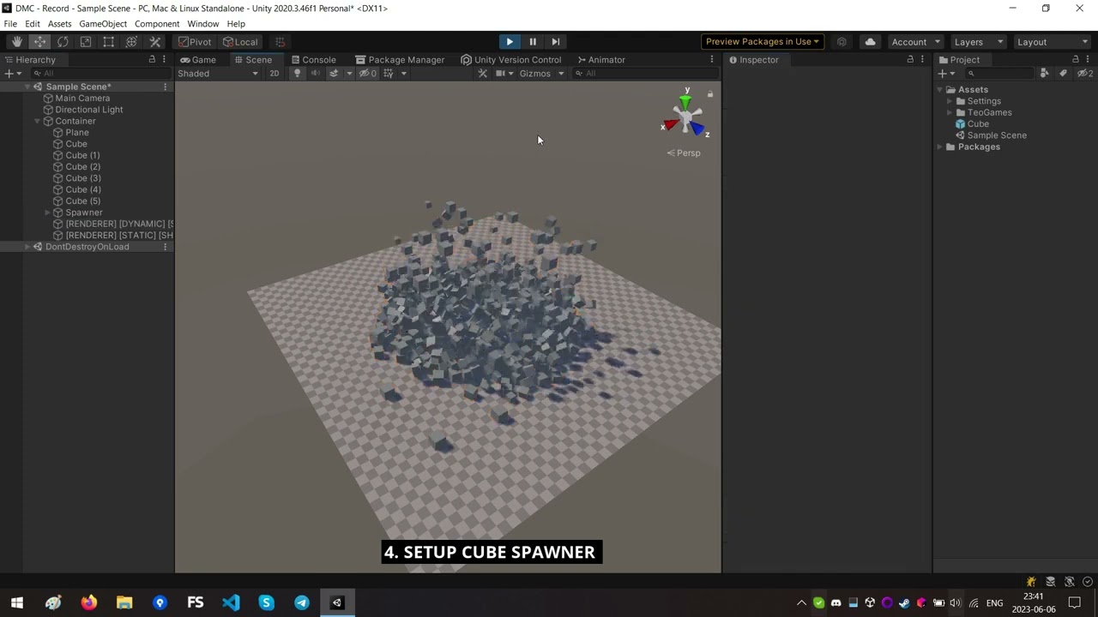Open the GameObject menu
This screenshot has width=1098, height=617.
point(103,24)
